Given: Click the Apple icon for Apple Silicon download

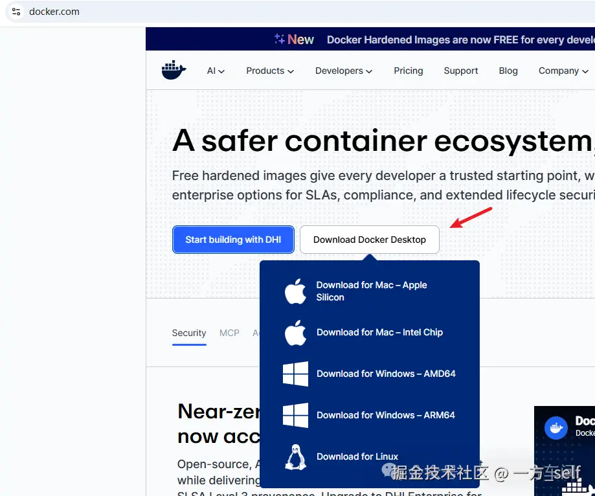Looking at the screenshot, I should [x=295, y=291].
